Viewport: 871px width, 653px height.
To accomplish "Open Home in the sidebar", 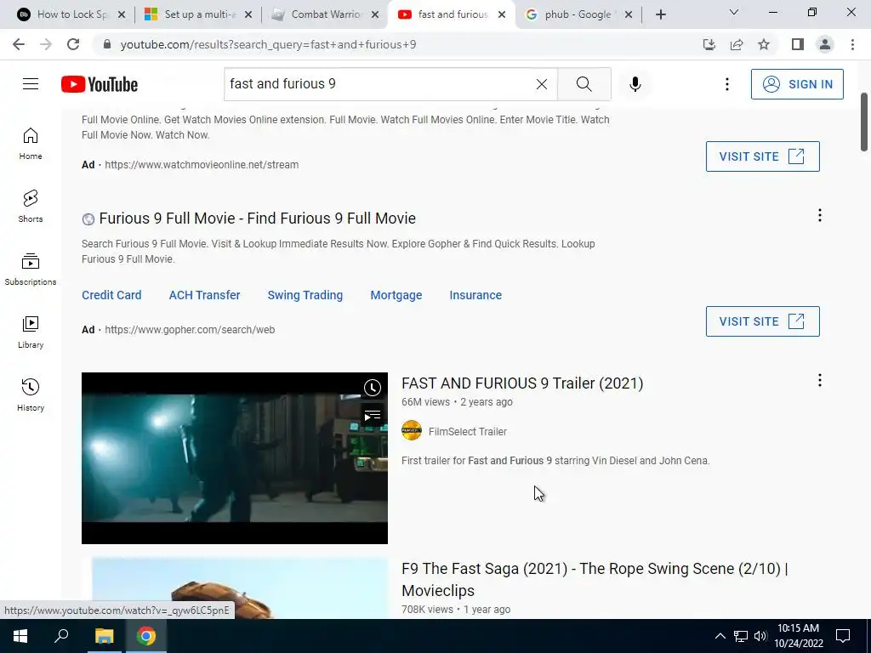I will coord(31,144).
